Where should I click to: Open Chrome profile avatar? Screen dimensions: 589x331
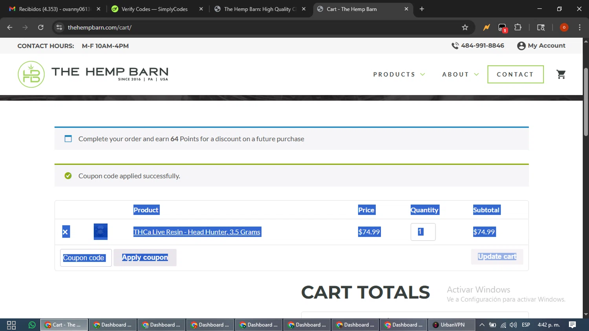pos(564,27)
